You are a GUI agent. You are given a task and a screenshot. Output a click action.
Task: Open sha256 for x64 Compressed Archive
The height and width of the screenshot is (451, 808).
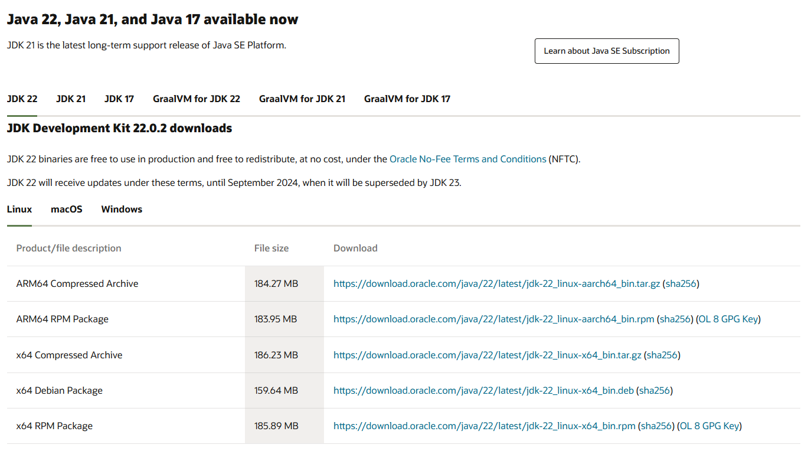pos(662,355)
